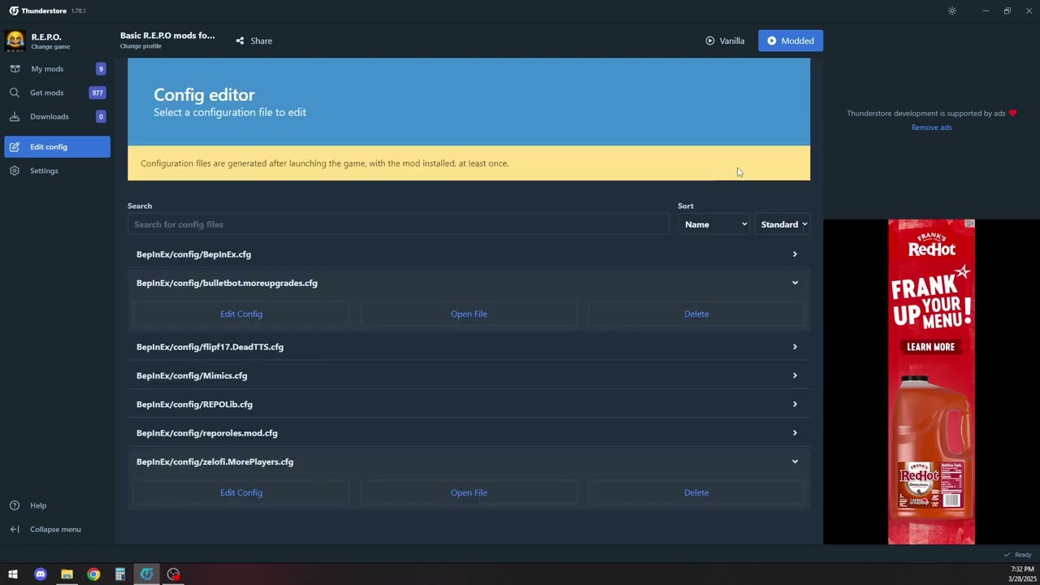Open the Standard sort order dropdown
Screen dimensions: 1040x585
[782, 224]
